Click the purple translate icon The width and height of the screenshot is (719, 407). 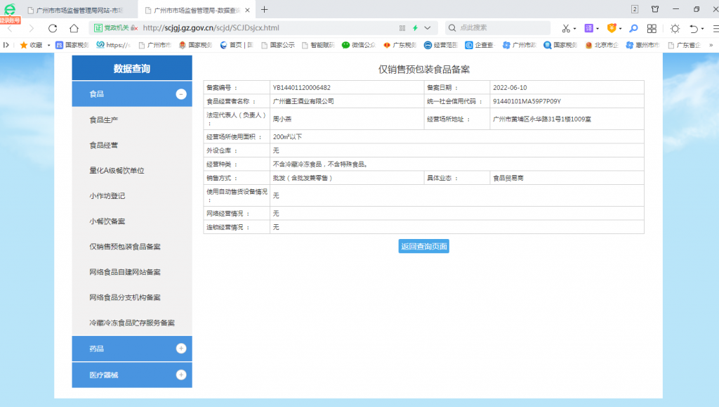[x=589, y=28]
